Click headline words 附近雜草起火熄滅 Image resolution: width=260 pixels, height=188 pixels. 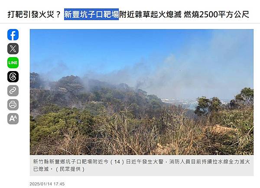pos(150,14)
